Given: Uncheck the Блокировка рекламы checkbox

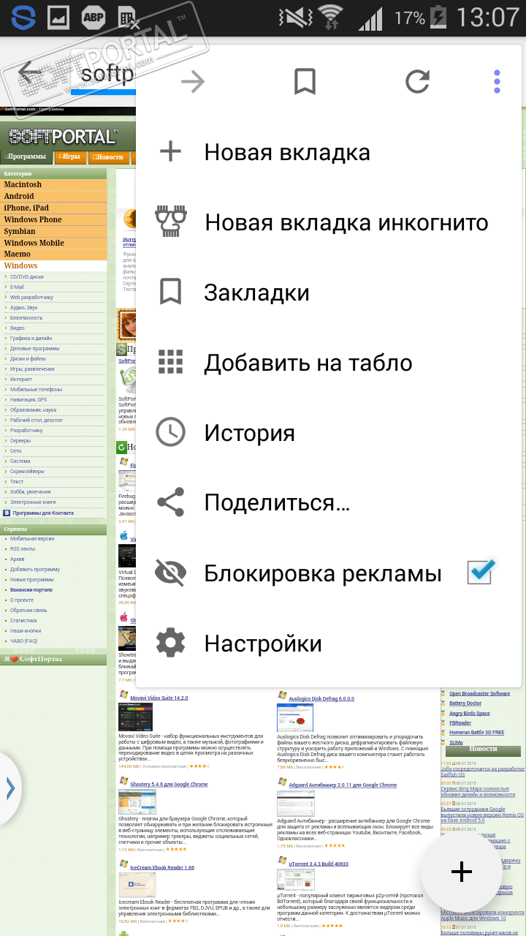Looking at the screenshot, I should tap(481, 572).
